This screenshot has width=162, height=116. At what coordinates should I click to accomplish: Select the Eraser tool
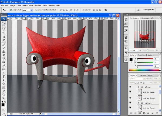[x=4, y=58]
